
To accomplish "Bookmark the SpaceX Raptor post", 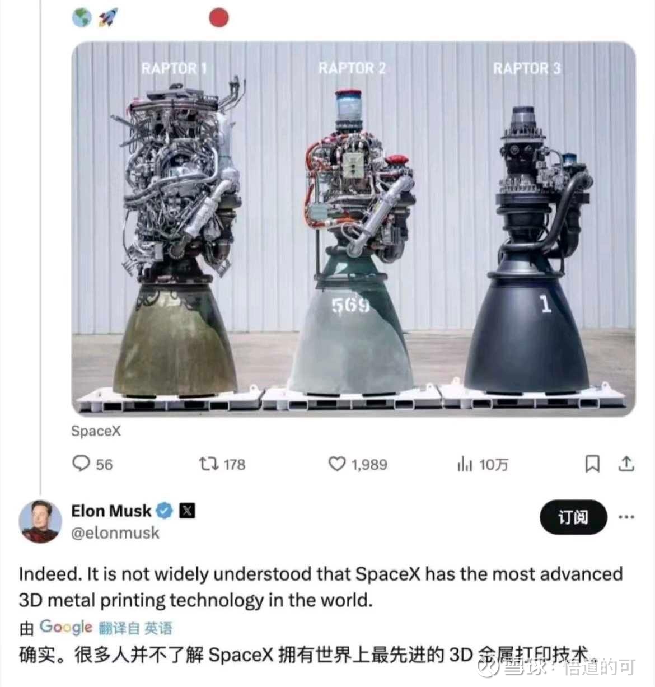I will coord(592,464).
